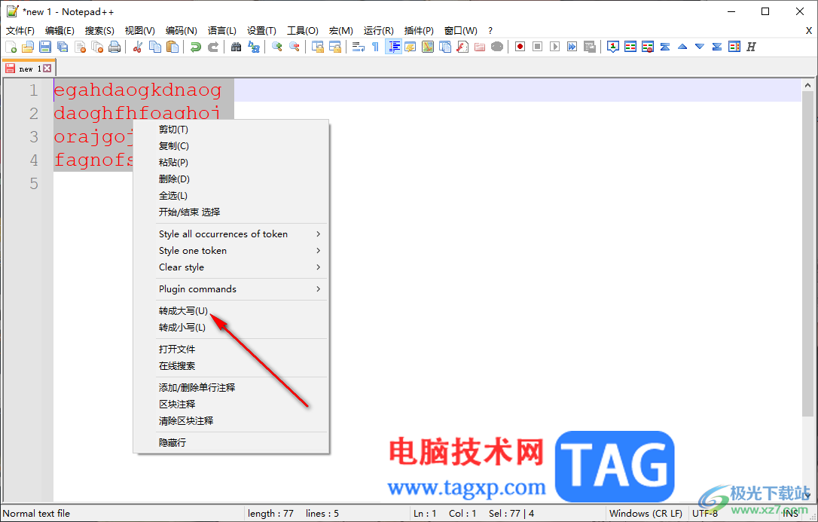Cut selection with the scissors icon

138,47
